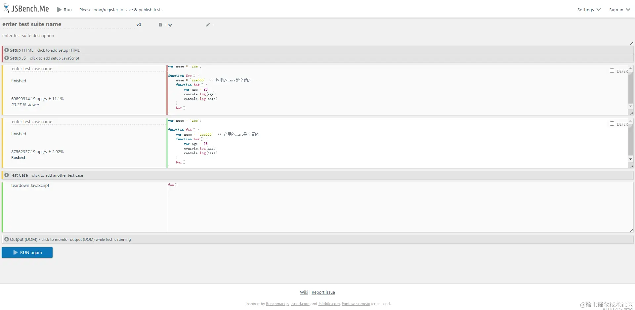
Task: Click first code editor scrollbar
Action: coord(630,88)
